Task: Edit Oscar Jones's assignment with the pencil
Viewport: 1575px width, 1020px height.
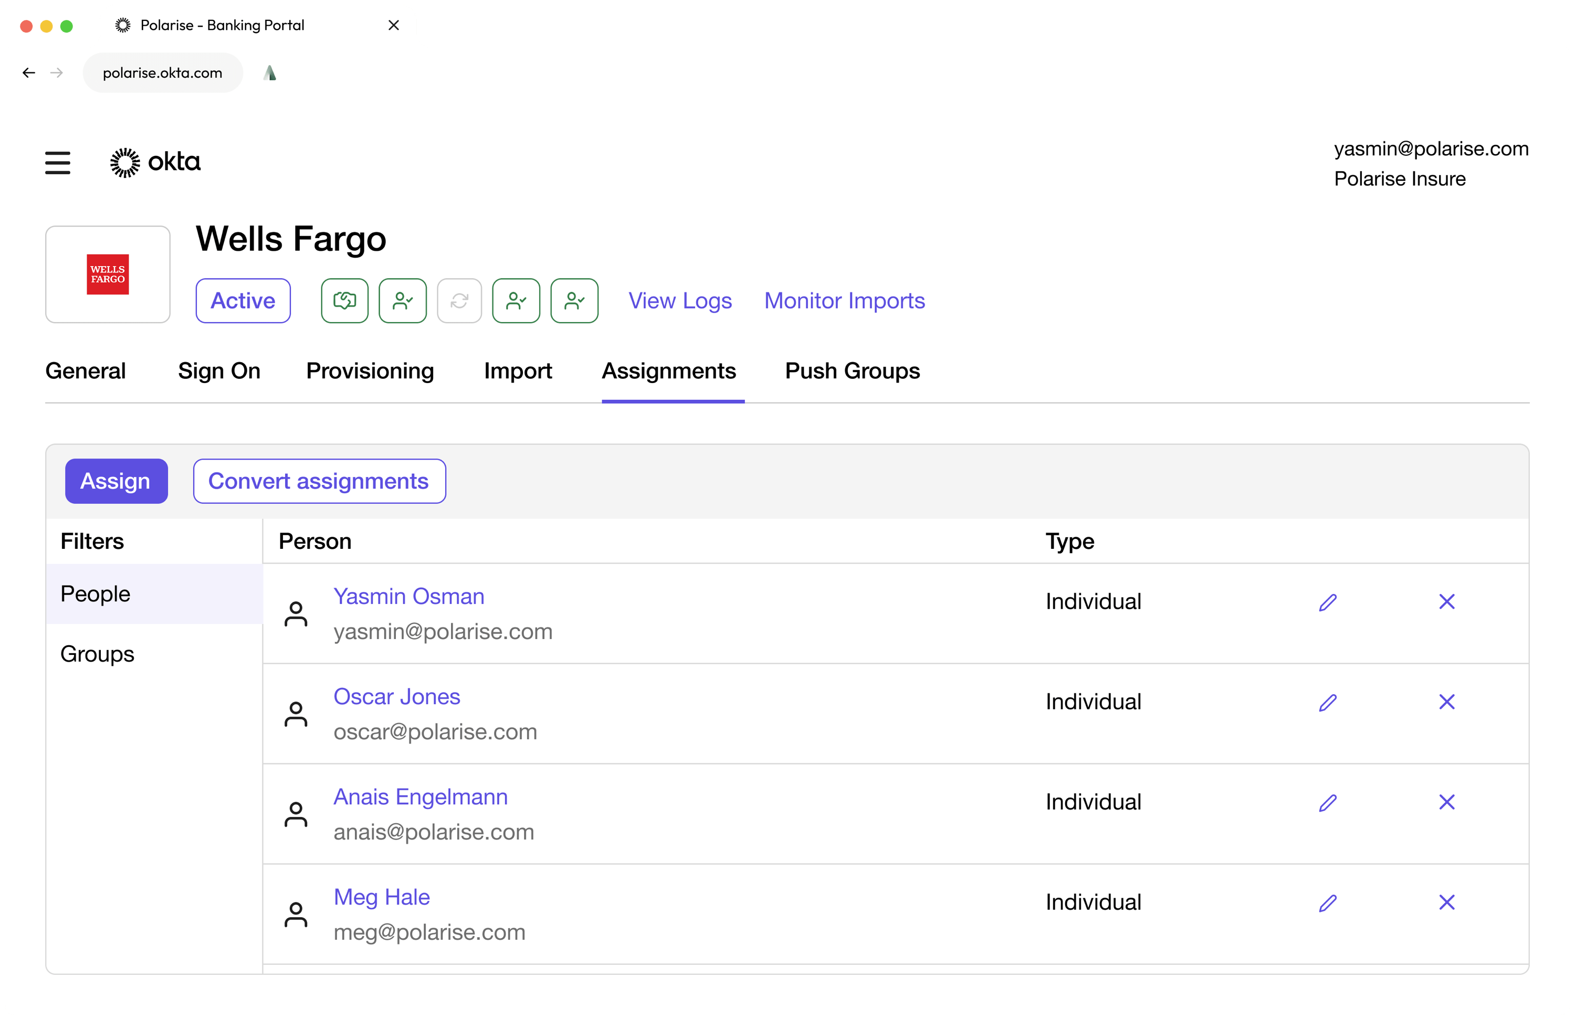Action: tap(1328, 703)
